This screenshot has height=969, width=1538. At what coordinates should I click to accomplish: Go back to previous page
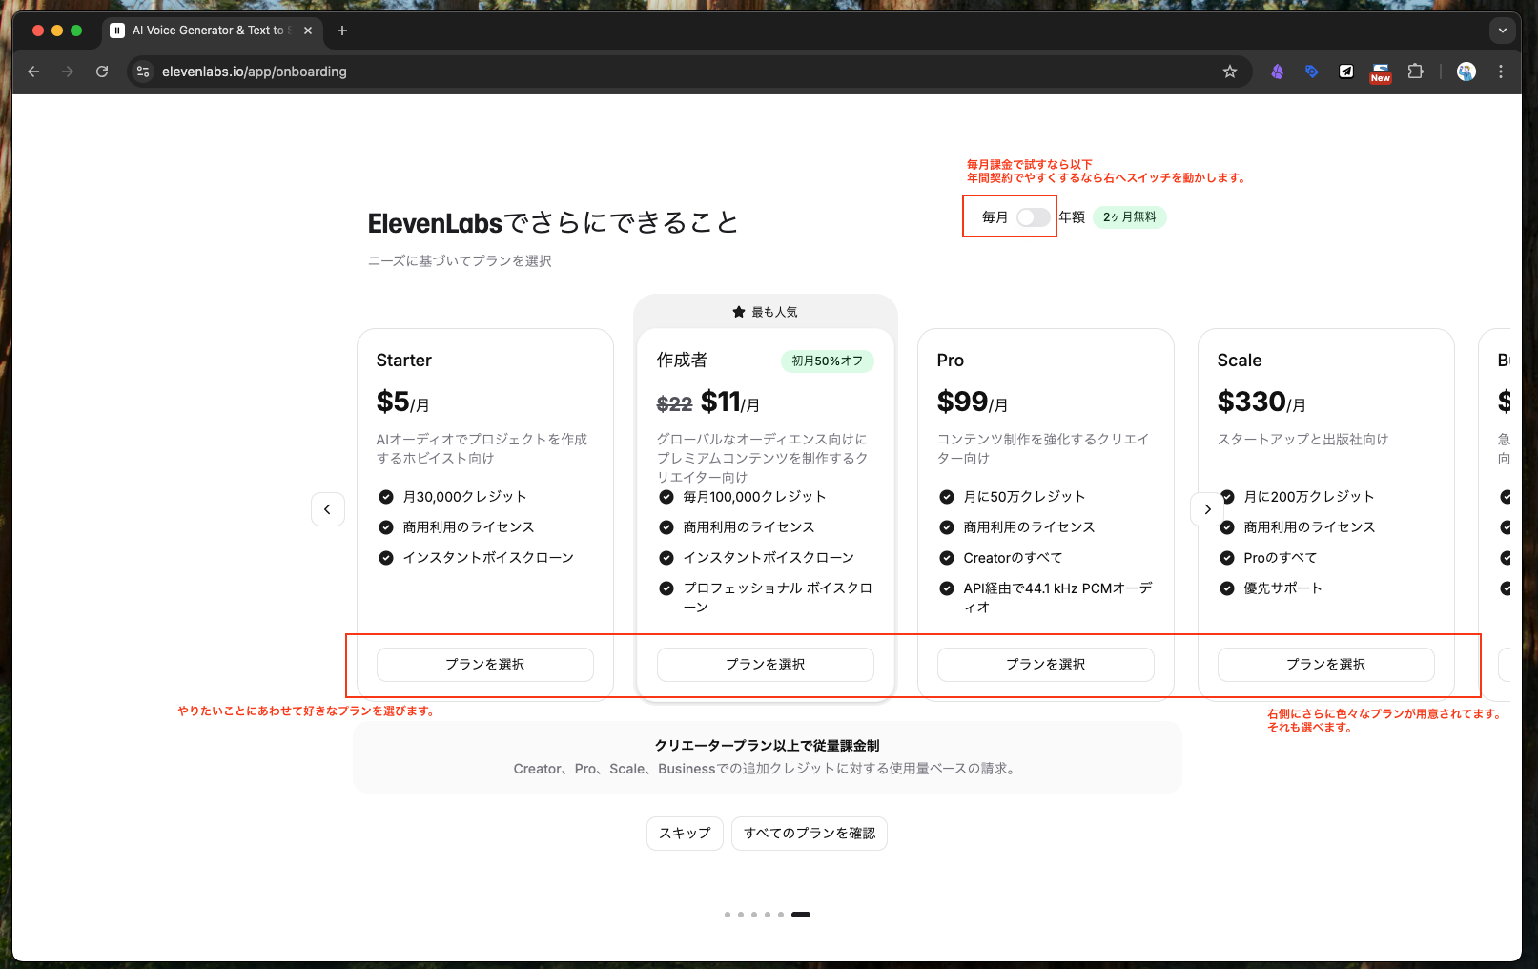click(33, 72)
